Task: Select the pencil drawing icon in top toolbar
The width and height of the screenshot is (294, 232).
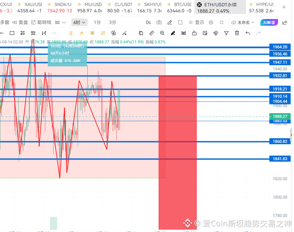Action: coord(170,22)
